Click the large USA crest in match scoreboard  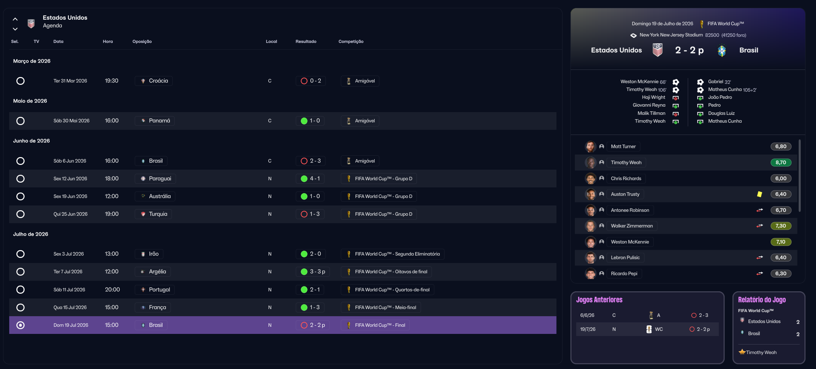[x=658, y=50]
